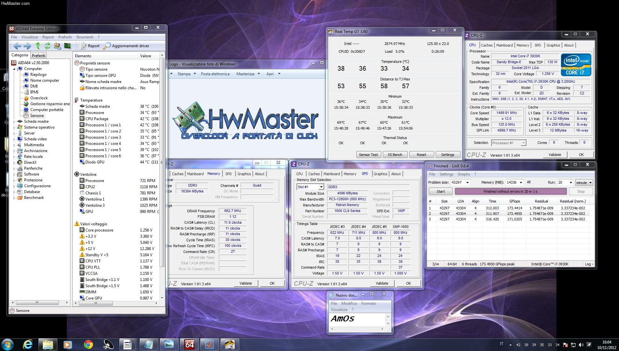This screenshot has width=619, height=351.
Task: Click the Valore column header in AIDA64
Action: (145, 56)
